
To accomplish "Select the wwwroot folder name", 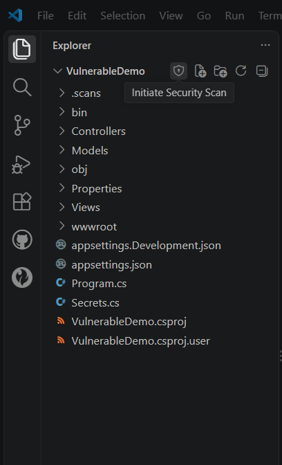I will click(94, 227).
